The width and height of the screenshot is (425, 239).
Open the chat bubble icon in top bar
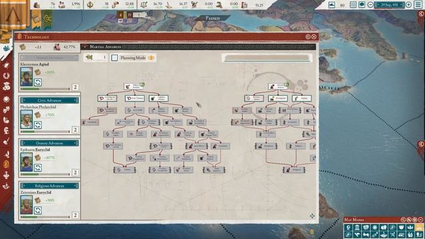pyautogui.click(x=361, y=5)
